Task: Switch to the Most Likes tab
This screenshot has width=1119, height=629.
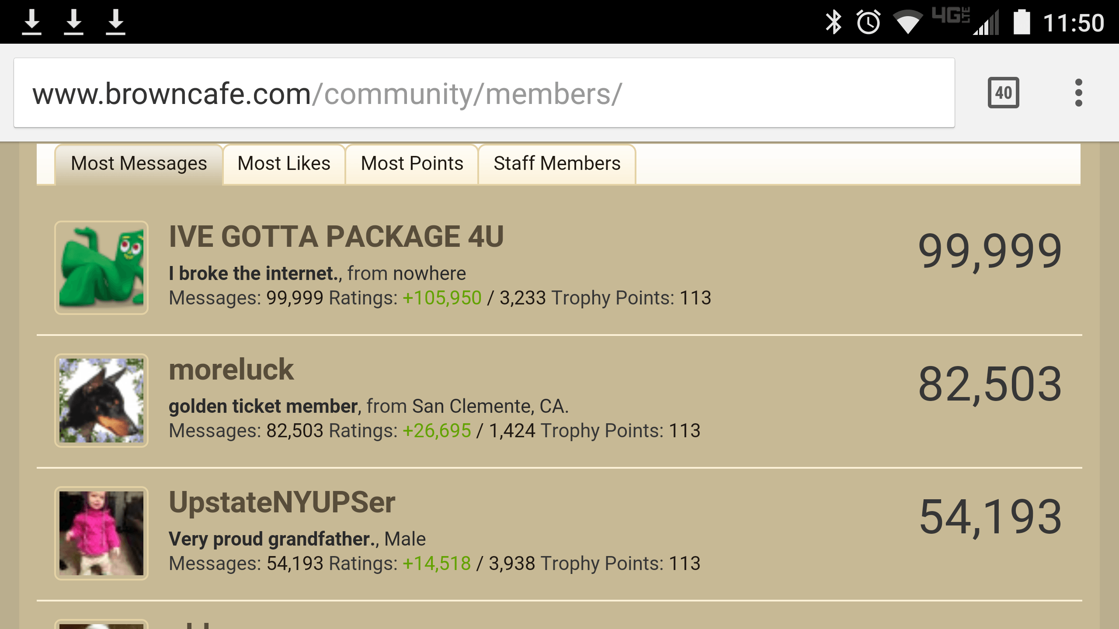Action: coord(284,164)
